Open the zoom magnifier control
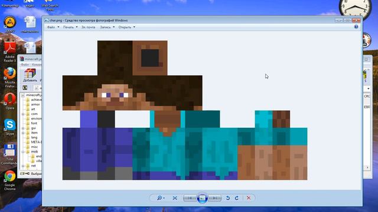The width and height of the screenshot is (378, 212). point(161,198)
